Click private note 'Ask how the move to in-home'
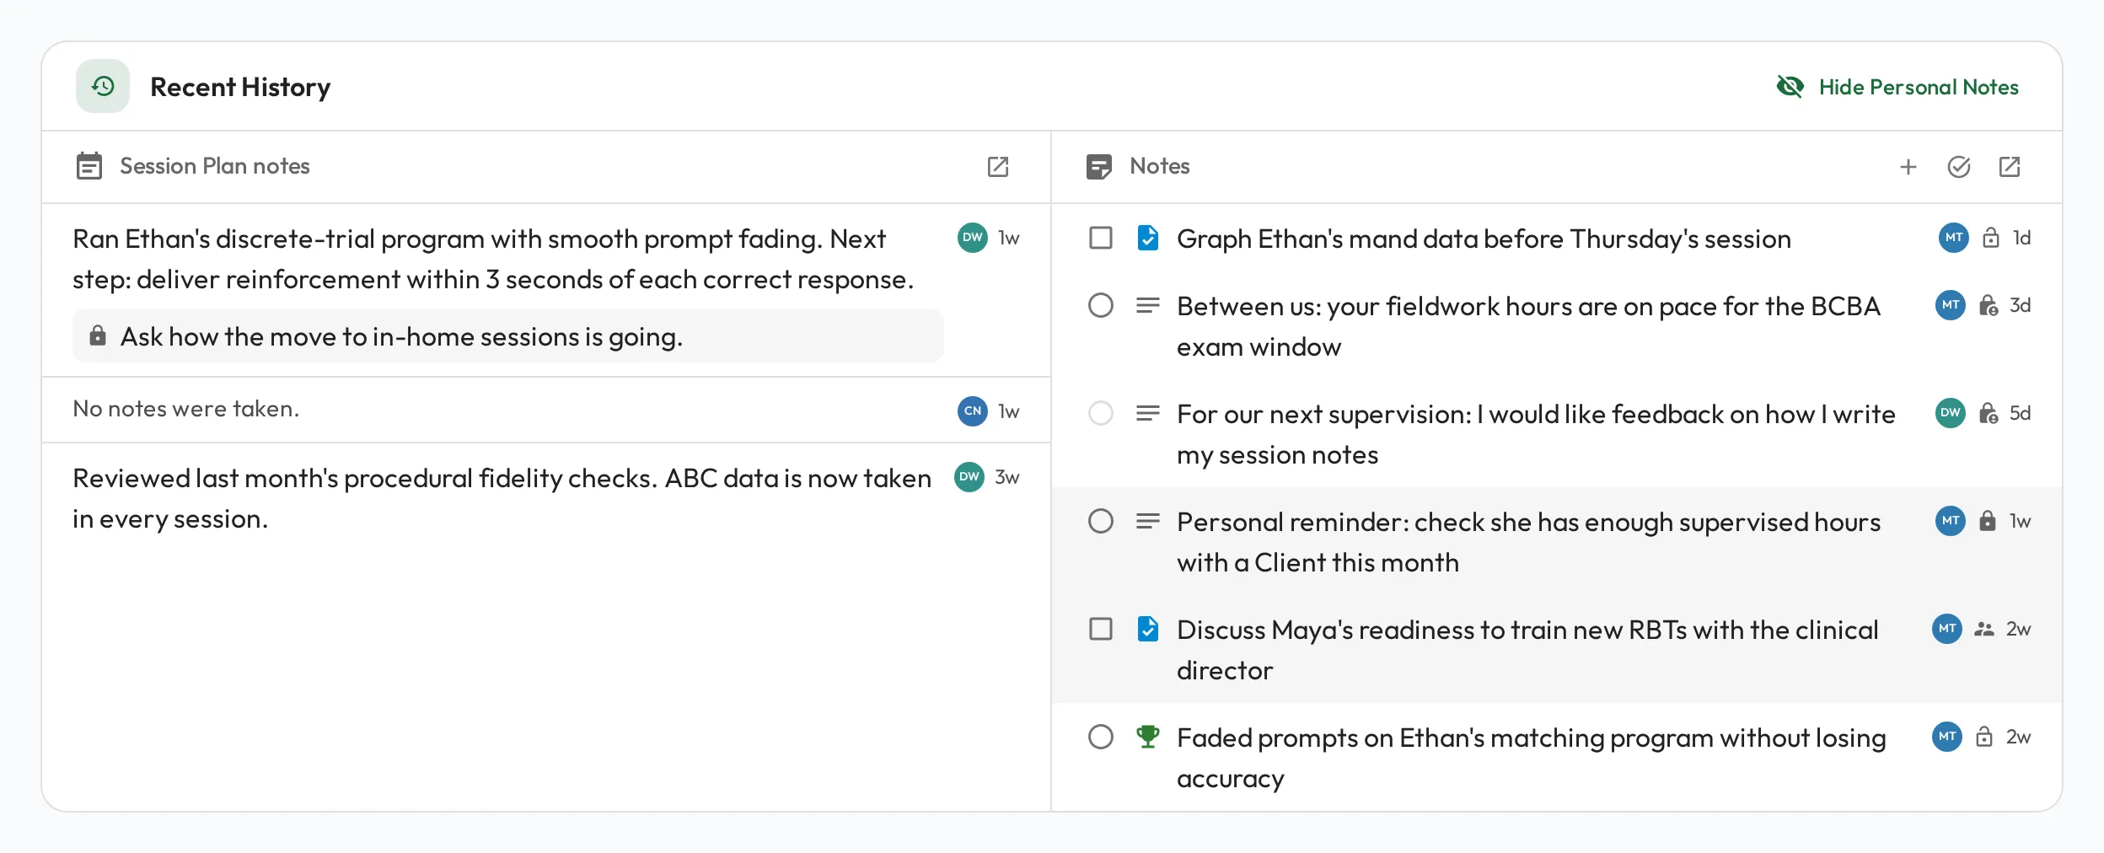 coord(508,336)
